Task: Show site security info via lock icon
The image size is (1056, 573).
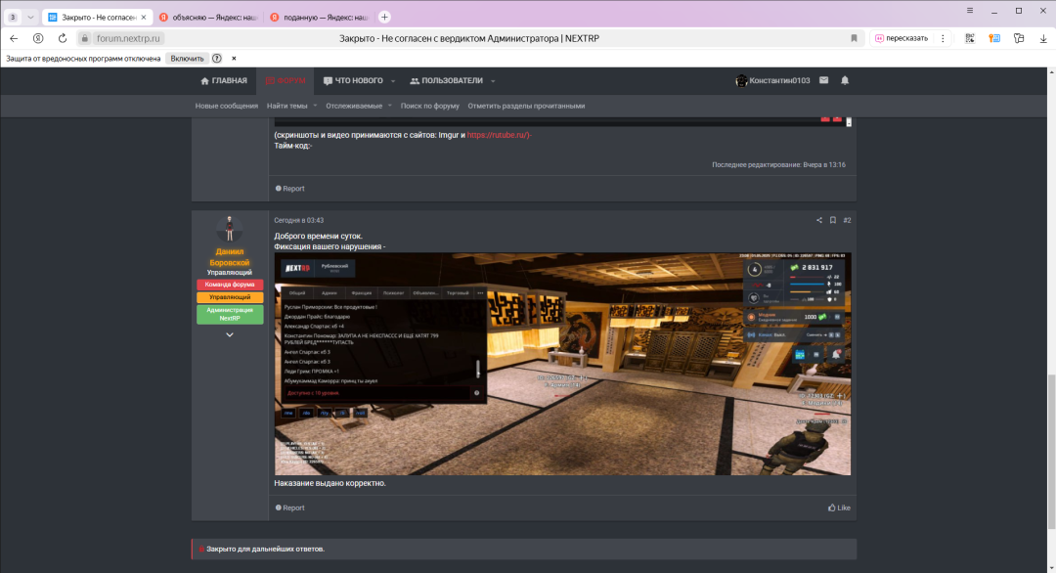Action: [x=84, y=38]
